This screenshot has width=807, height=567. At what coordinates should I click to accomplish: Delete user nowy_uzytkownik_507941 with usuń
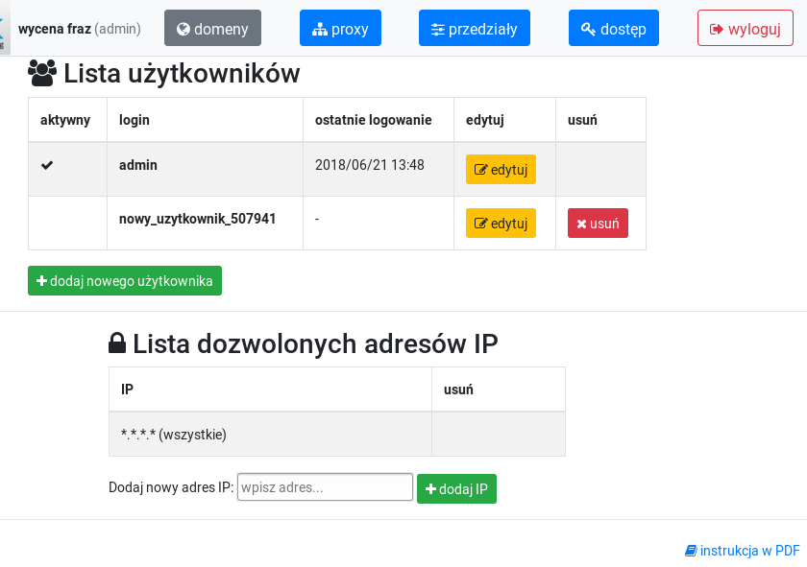(x=598, y=224)
